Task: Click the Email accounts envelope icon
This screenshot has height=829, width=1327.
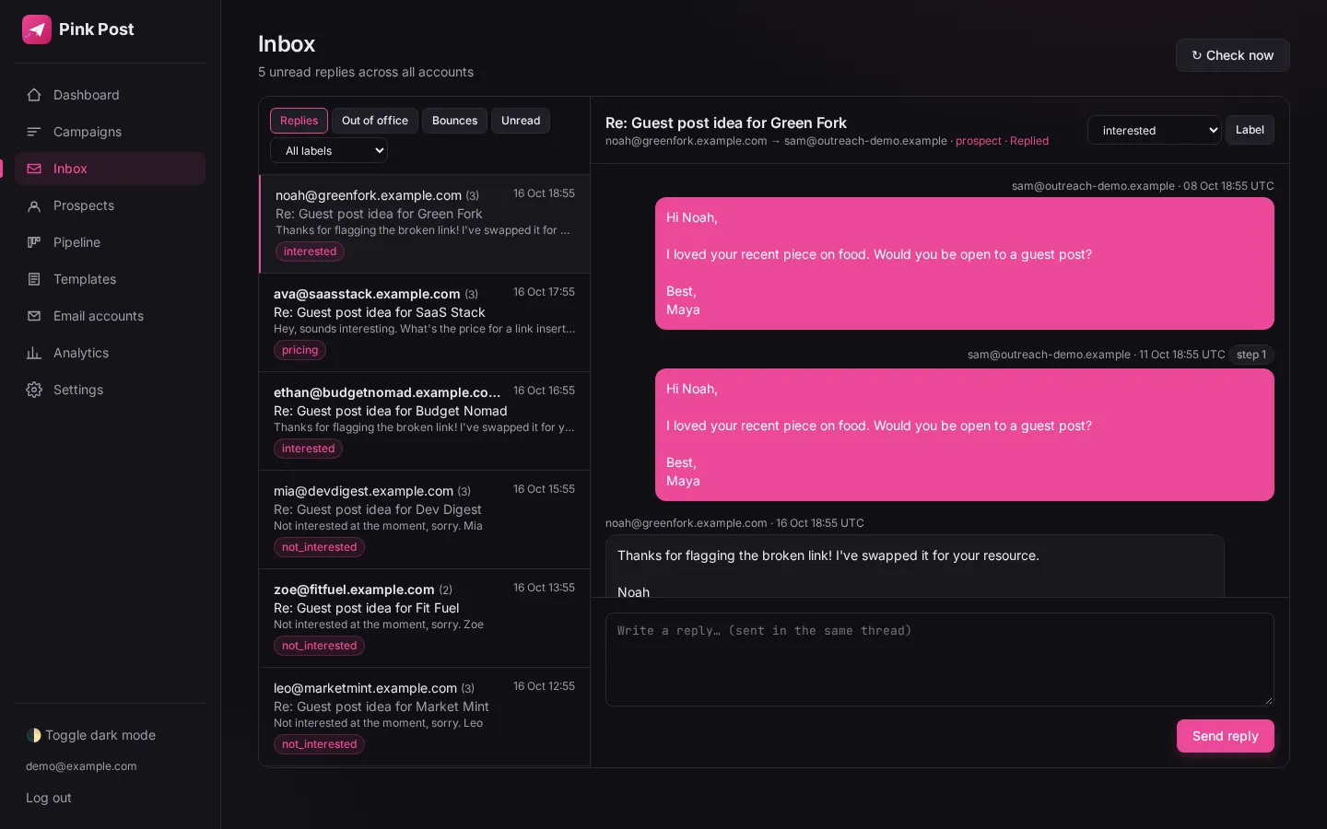Action: pos(34,316)
